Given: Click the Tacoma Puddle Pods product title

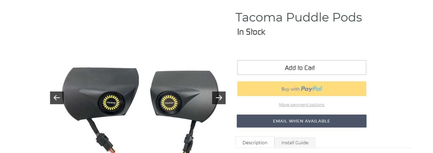Looking at the screenshot, I should (299, 17).
